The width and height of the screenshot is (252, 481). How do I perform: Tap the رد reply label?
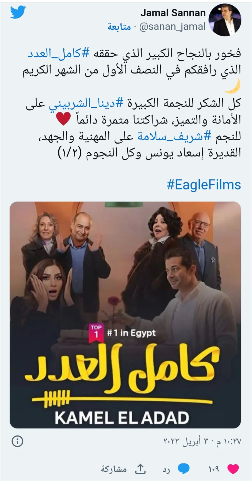pyautogui.click(x=166, y=470)
